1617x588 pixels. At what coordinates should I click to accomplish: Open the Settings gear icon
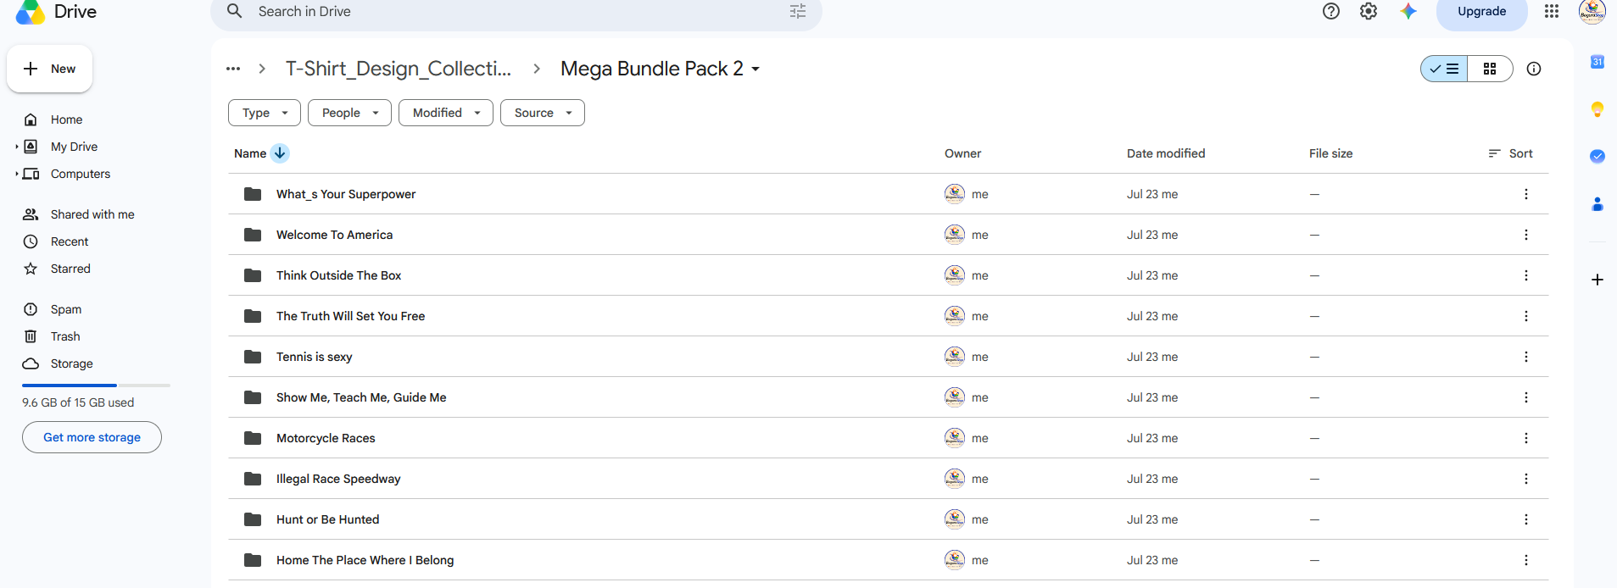1369,11
